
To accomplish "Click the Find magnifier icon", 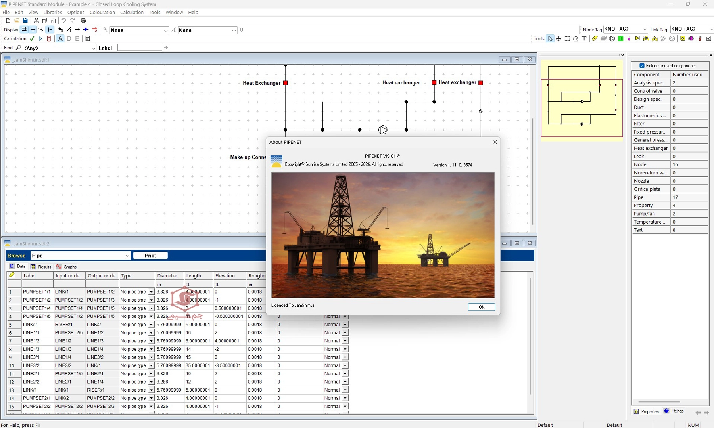I will coord(18,48).
